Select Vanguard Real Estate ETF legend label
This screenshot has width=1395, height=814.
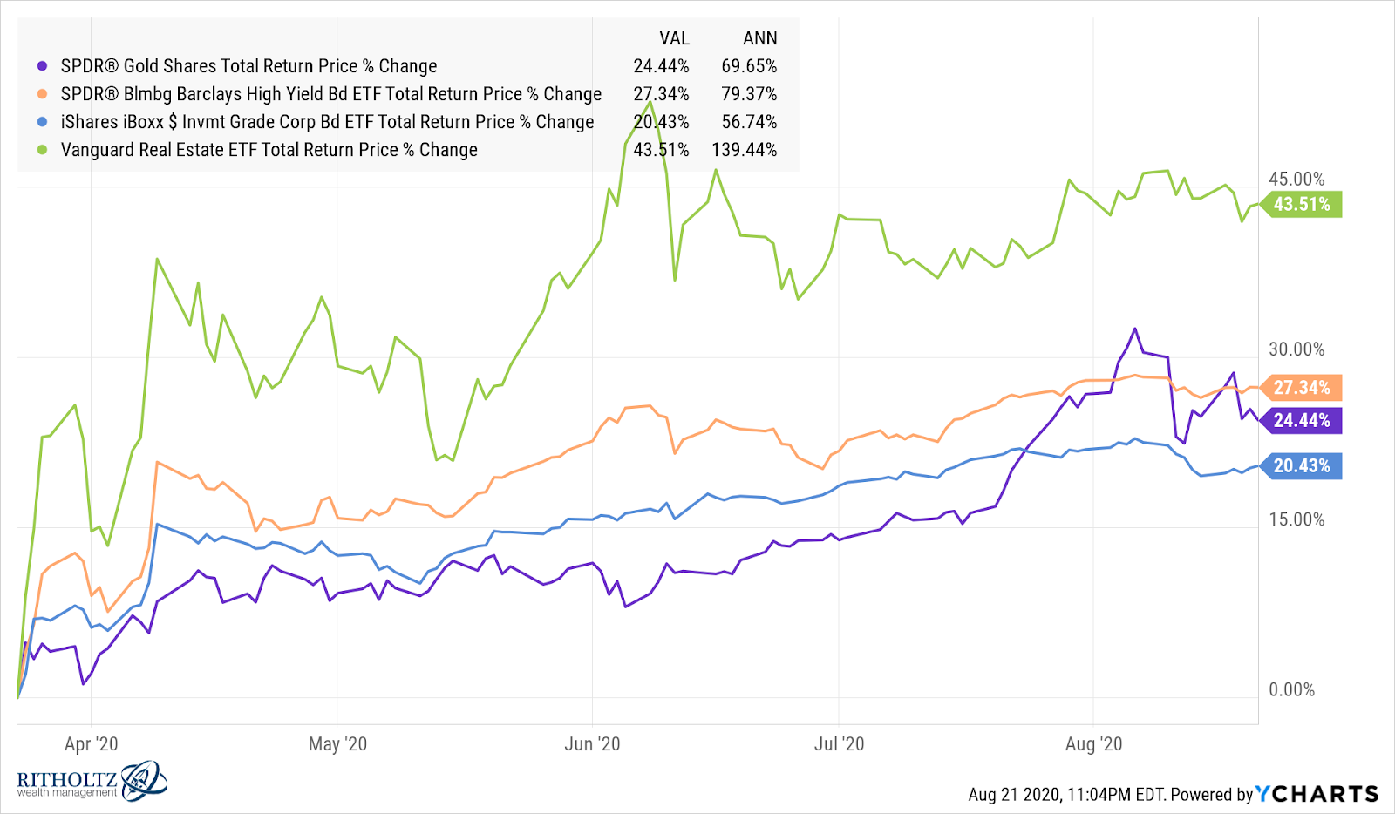[269, 150]
